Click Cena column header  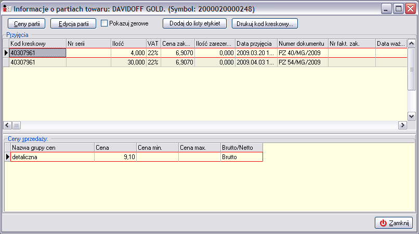[115, 148]
